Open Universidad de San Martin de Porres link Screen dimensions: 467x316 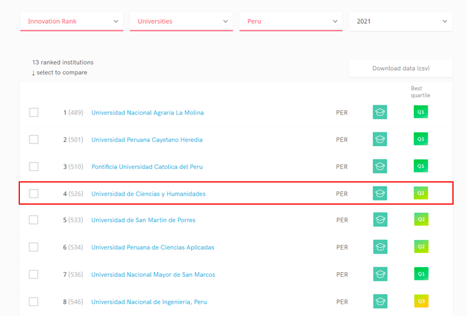(x=143, y=220)
